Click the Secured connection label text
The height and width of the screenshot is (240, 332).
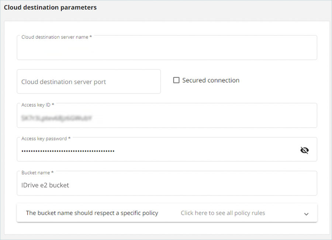211,80
